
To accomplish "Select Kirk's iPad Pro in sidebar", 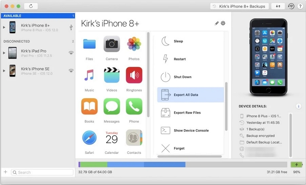I will click(38, 53).
